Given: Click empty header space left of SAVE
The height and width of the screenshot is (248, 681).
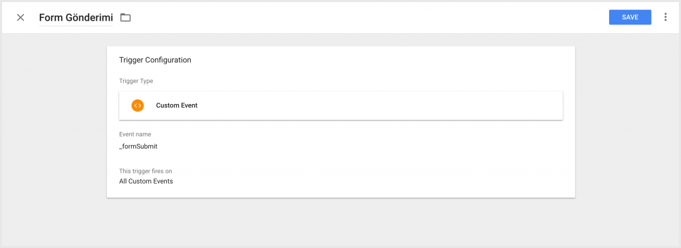Looking at the screenshot, I should pyautogui.click(x=369, y=17).
